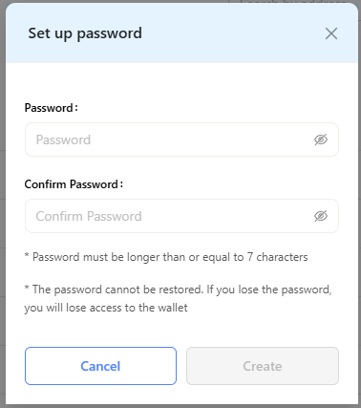Click the light blue dialog header bar
361x408 pixels.
[x=181, y=33]
